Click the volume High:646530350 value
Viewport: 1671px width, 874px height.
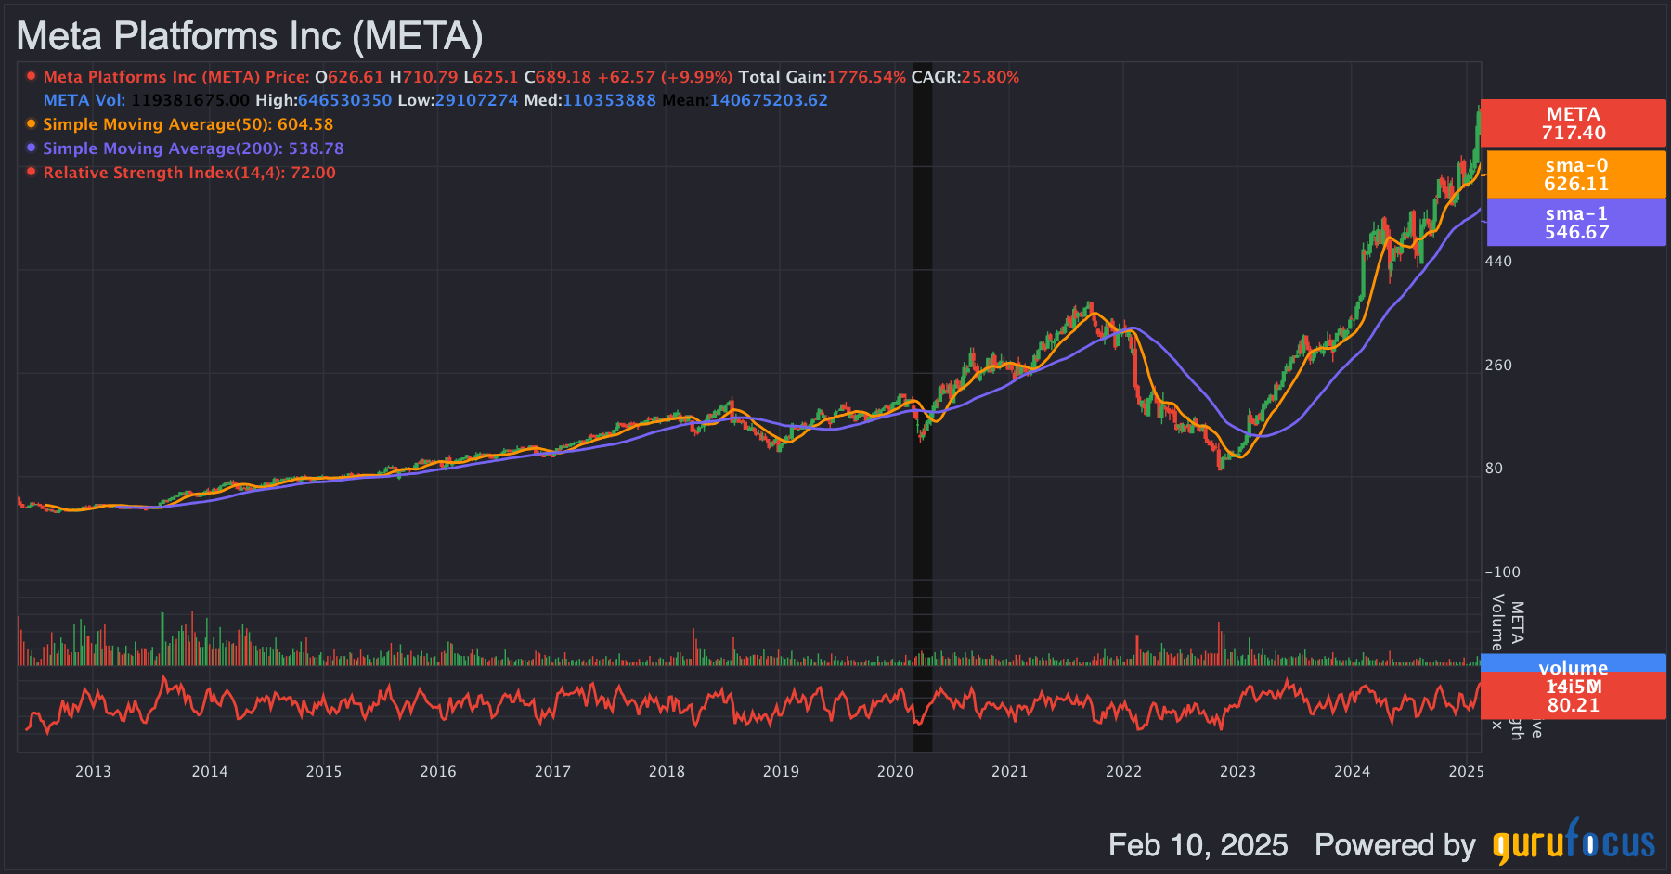pos(323,100)
